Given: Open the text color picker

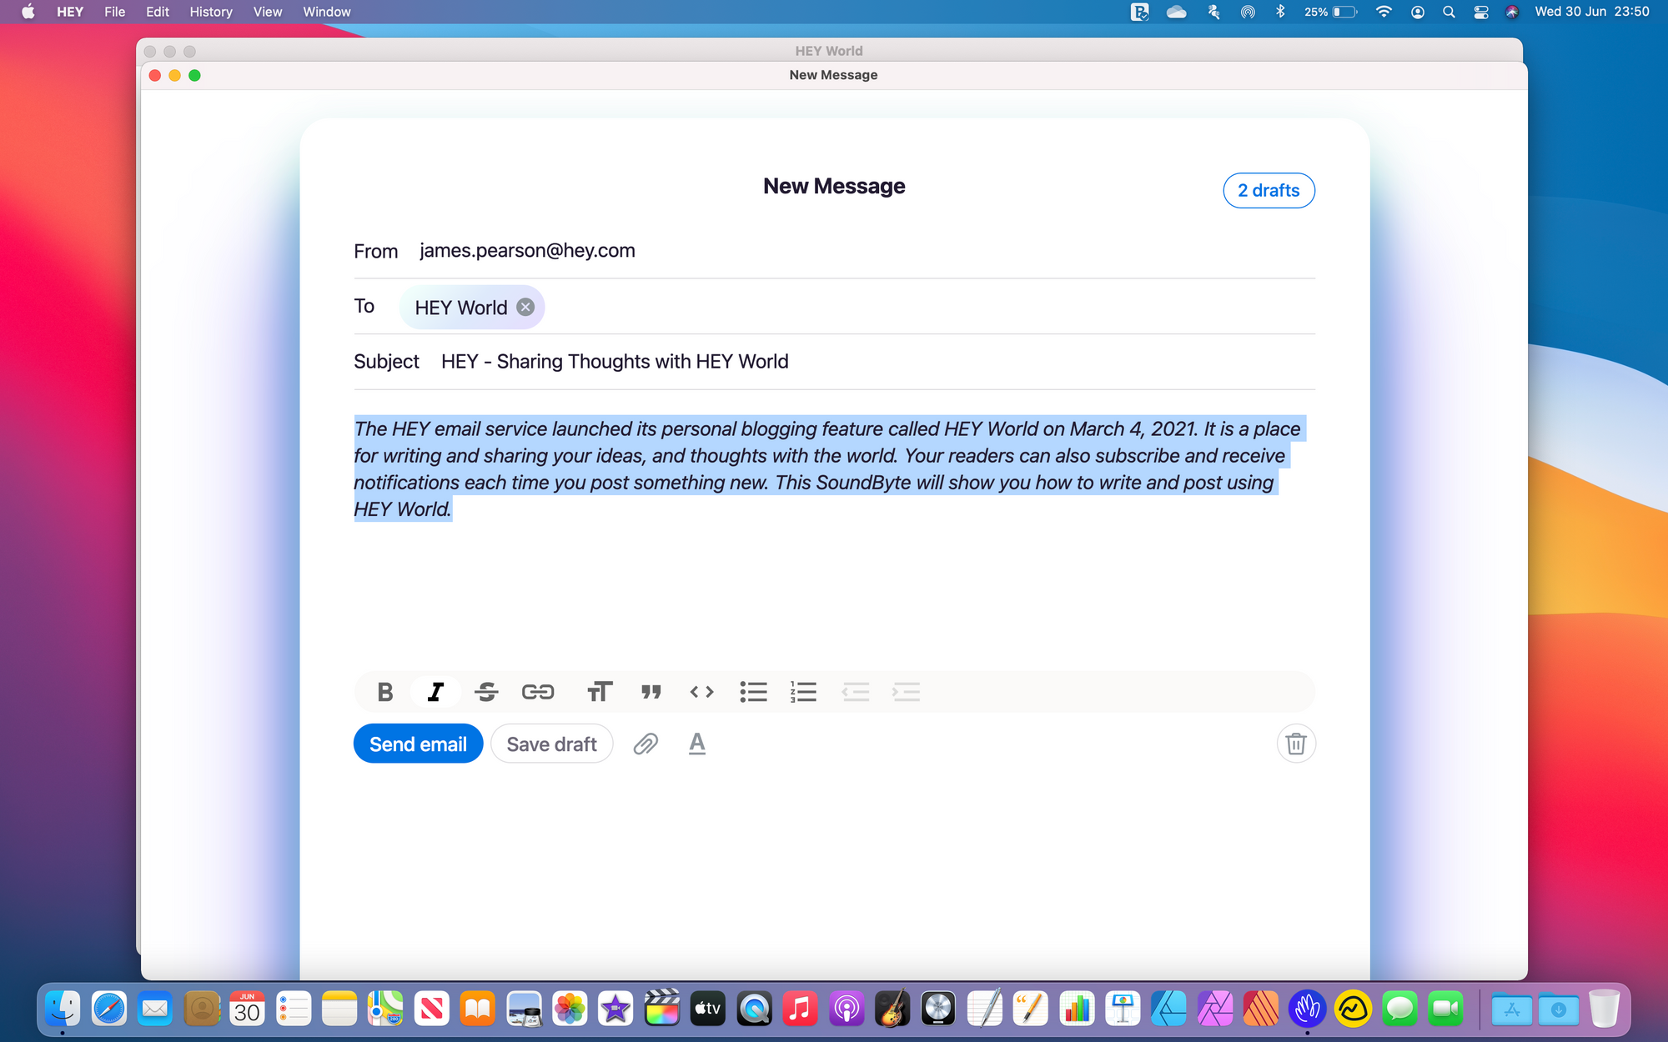Looking at the screenshot, I should tap(697, 743).
